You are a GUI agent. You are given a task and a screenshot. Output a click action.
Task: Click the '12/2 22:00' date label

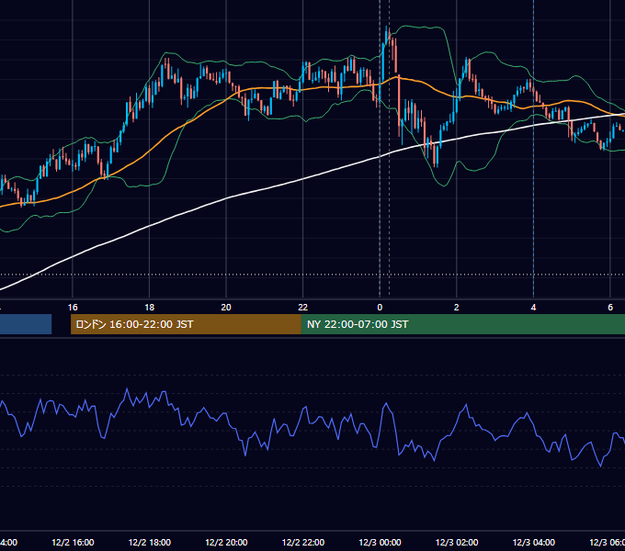pyautogui.click(x=303, y=543)
